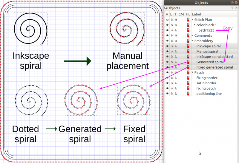Click lock icon for positioning line row
239x163 pixels.
[171, 94]
